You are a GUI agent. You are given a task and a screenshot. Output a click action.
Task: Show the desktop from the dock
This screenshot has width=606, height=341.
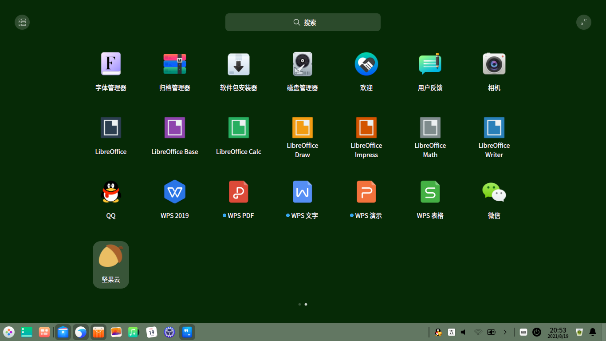click(27, 332)
